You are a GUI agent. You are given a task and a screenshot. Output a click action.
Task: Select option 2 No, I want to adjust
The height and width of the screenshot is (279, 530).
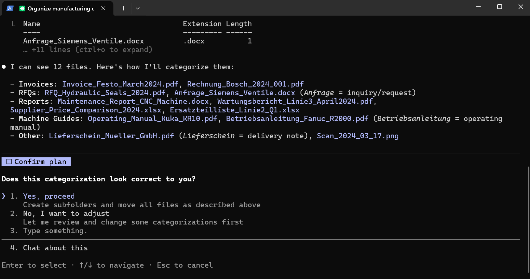click(66, 213)
